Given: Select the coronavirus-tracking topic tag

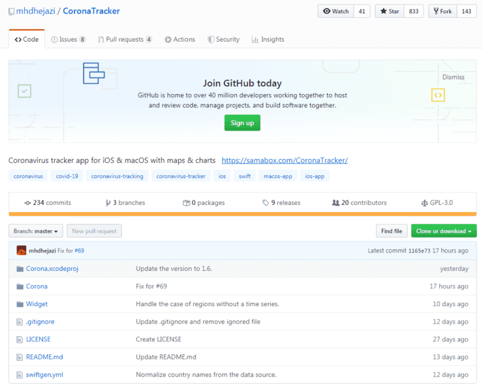Looking at the screenshot, I should (x=117, y=176).
